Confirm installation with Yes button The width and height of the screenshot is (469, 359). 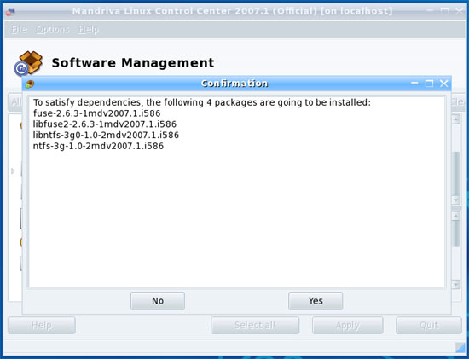[x=316, y=301]
